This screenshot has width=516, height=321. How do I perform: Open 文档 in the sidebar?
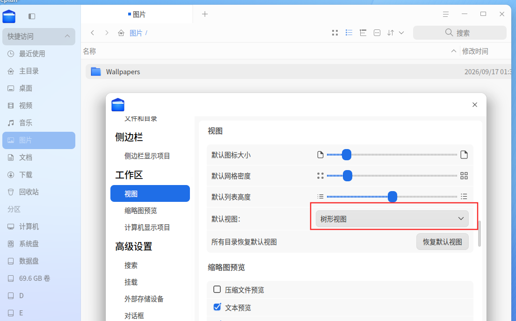click(x=39, y=157)
